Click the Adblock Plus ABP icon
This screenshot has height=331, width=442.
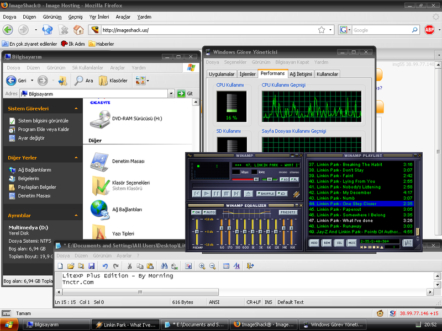click(x=429, y=30)
